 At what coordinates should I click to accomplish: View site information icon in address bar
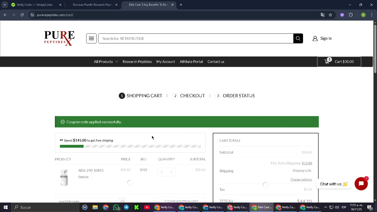pos(32,15)
